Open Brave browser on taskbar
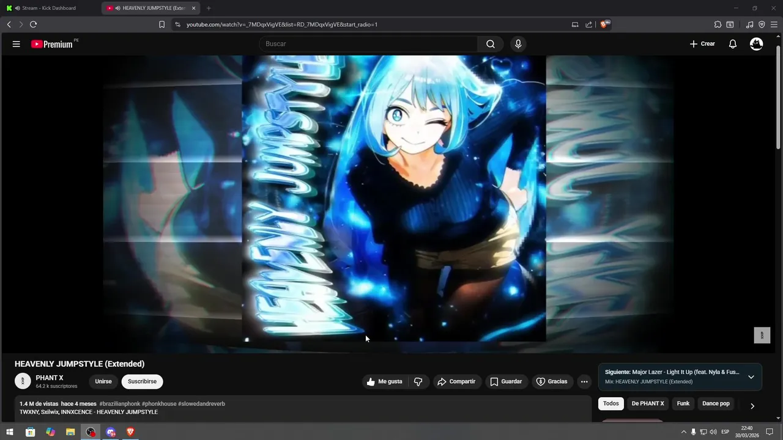 pos(130,432)
